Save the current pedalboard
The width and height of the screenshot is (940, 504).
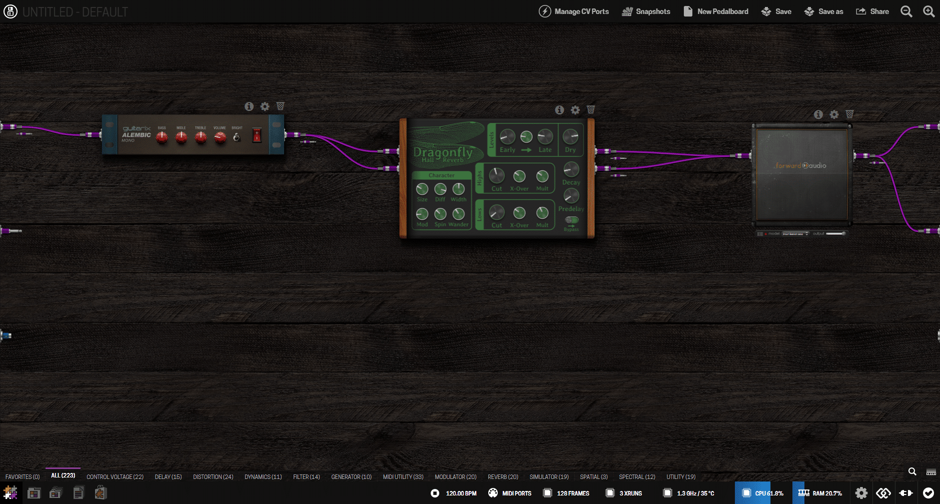(776, 11)
